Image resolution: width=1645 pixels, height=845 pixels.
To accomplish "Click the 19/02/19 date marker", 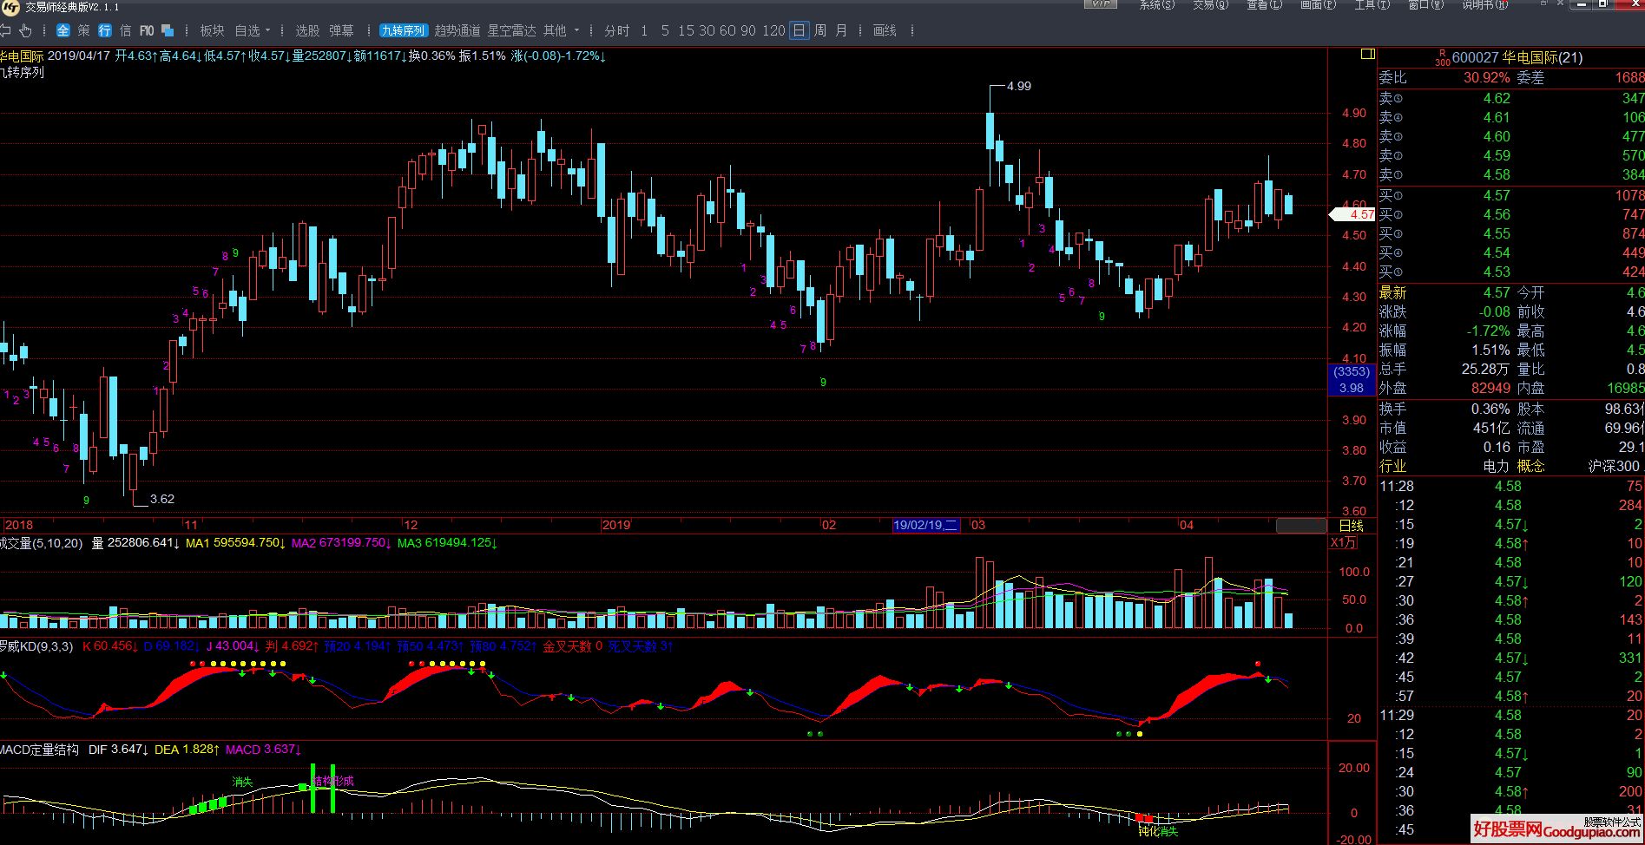I will (x=925, y=526).
